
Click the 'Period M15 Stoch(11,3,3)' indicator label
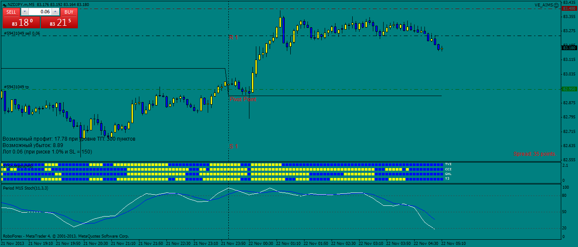click(x=26, y=188)
